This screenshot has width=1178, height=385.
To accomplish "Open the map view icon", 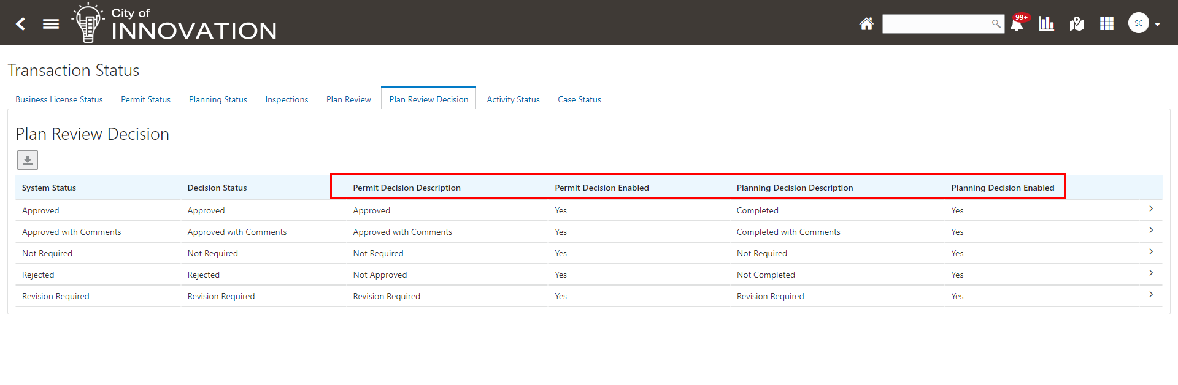I will [1077, 24].
